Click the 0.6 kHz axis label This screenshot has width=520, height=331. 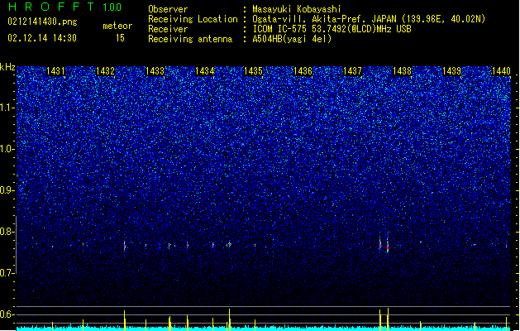pyautogui.click(x=7, y=314)
